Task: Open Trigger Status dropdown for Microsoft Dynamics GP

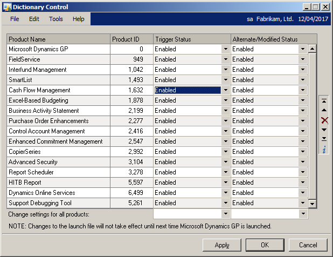Action: 226,49
